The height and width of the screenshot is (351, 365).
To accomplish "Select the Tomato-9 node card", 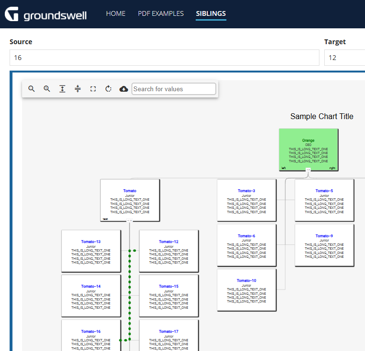I will pyautogui.click(x=324, y=245).
